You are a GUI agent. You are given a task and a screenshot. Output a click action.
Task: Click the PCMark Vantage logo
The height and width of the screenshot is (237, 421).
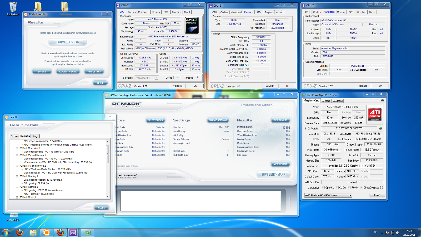click(x=126, y=105)
